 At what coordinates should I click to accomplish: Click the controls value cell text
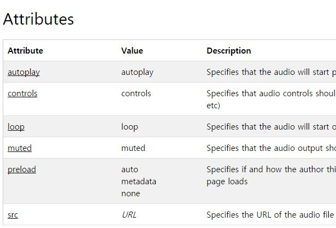tap(136, 93)
